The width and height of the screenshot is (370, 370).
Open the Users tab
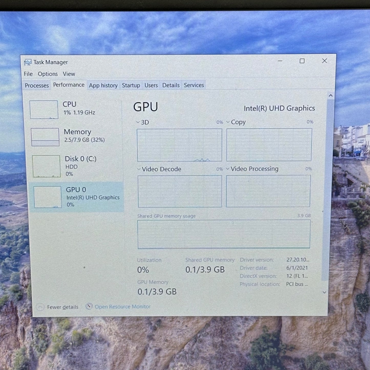click(151, 85)
